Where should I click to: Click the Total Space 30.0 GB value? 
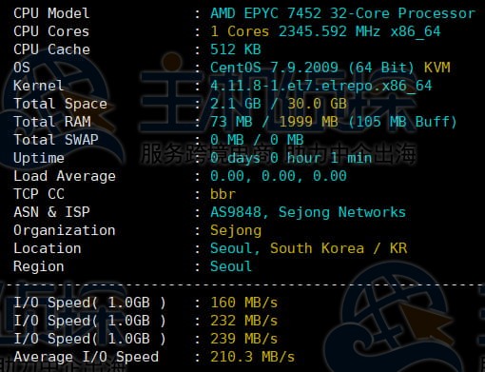point(317,104)
